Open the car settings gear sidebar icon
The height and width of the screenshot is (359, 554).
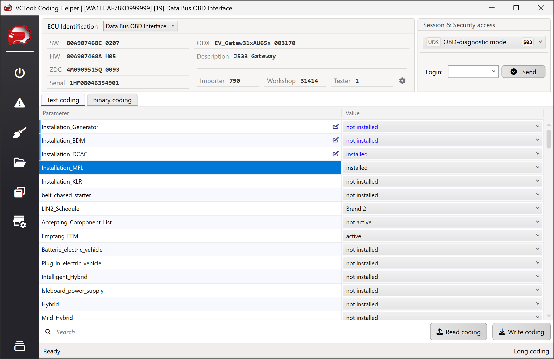click(x=19, y=222)
